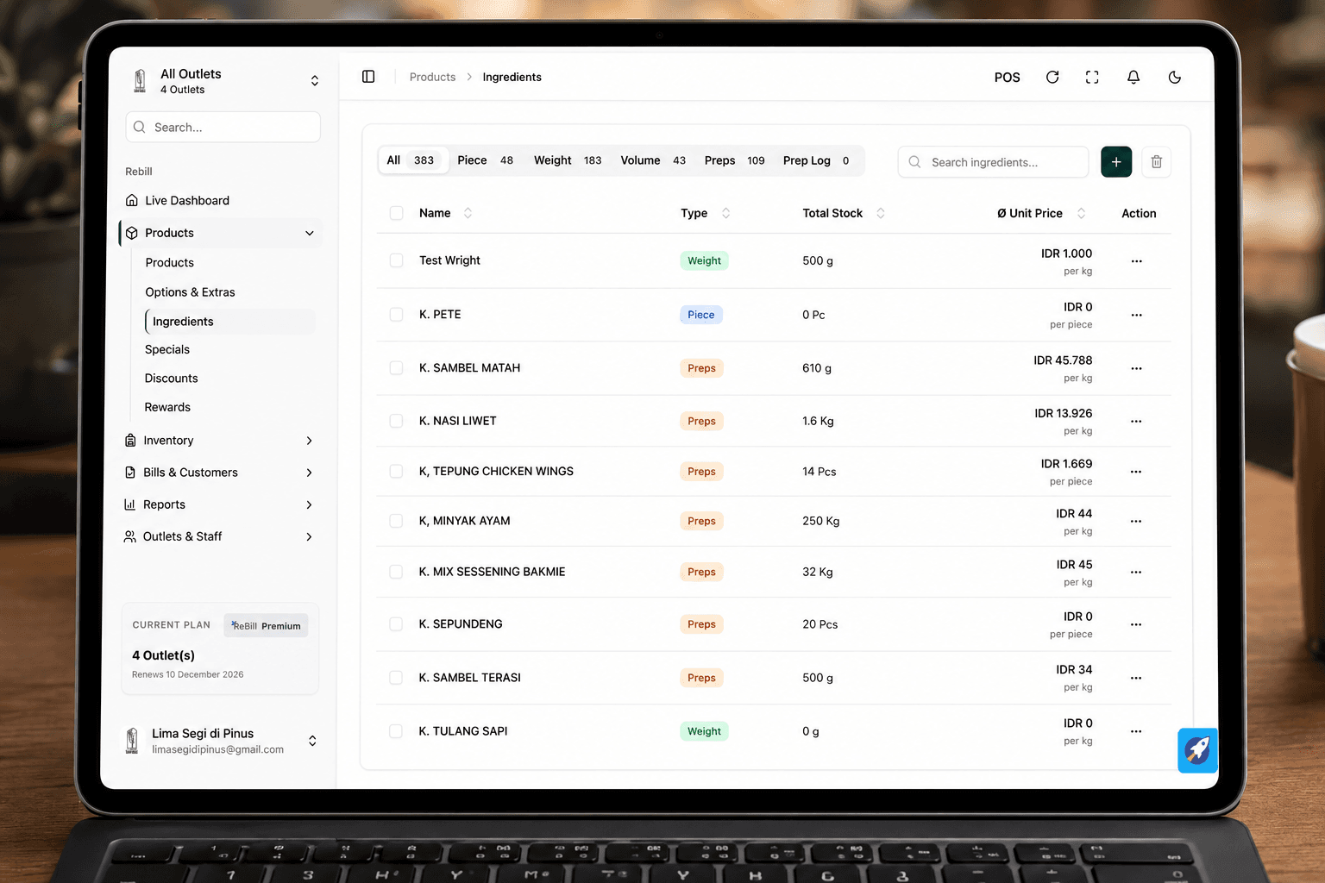
Task: Open the All Outlets switcher
Action: click(x=223, y=81)
